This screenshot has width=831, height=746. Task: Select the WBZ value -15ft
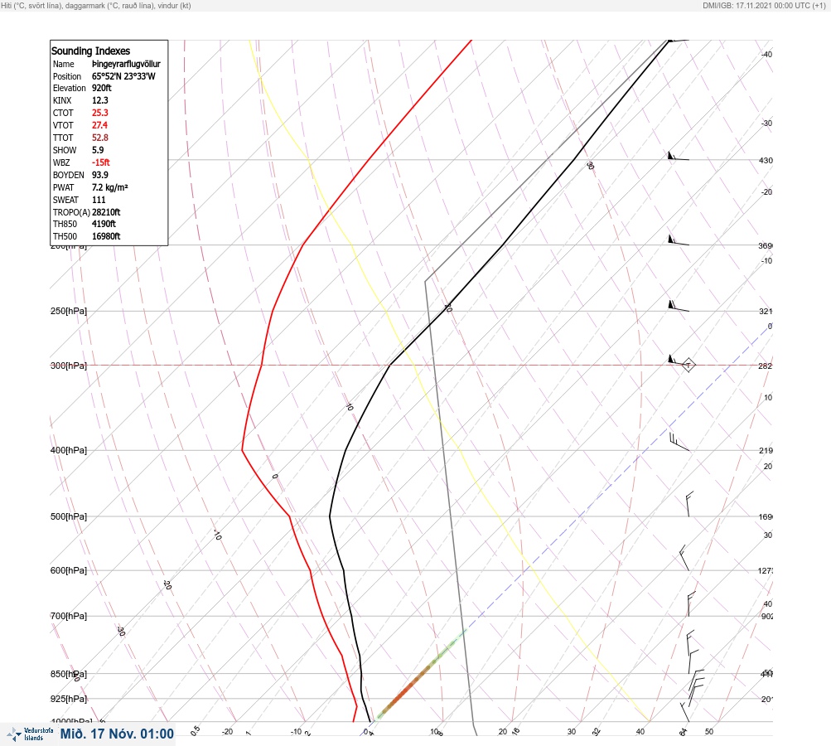pos(101,162)
